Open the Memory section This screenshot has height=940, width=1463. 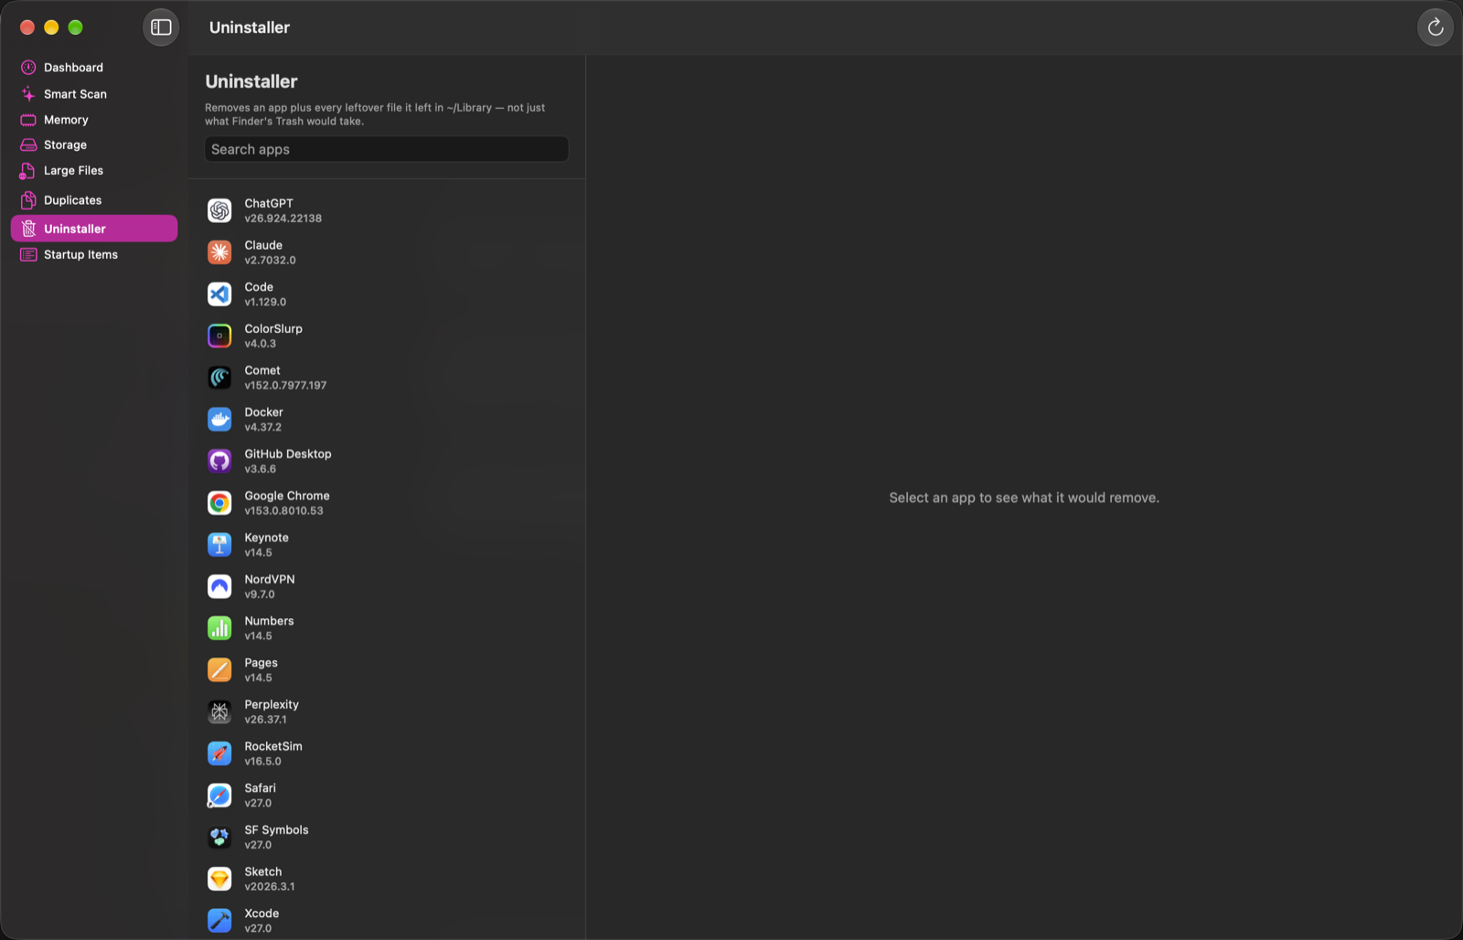pyautogui.click(x=94, y=120)
